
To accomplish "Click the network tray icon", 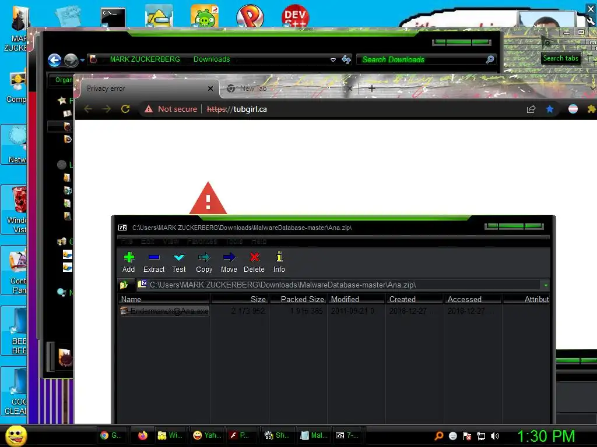I will click(x=481, y=436).
